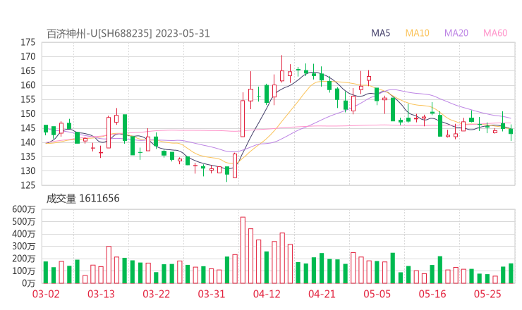Image resolution: width=522 pixels, height=310 pixels.
Task: Click the 05-16 date axis label
Action: (432, 294)
